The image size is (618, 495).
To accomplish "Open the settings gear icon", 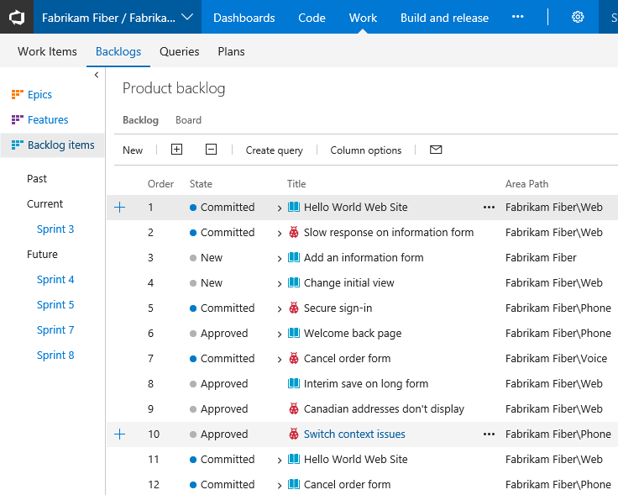I will coord(578,17).
